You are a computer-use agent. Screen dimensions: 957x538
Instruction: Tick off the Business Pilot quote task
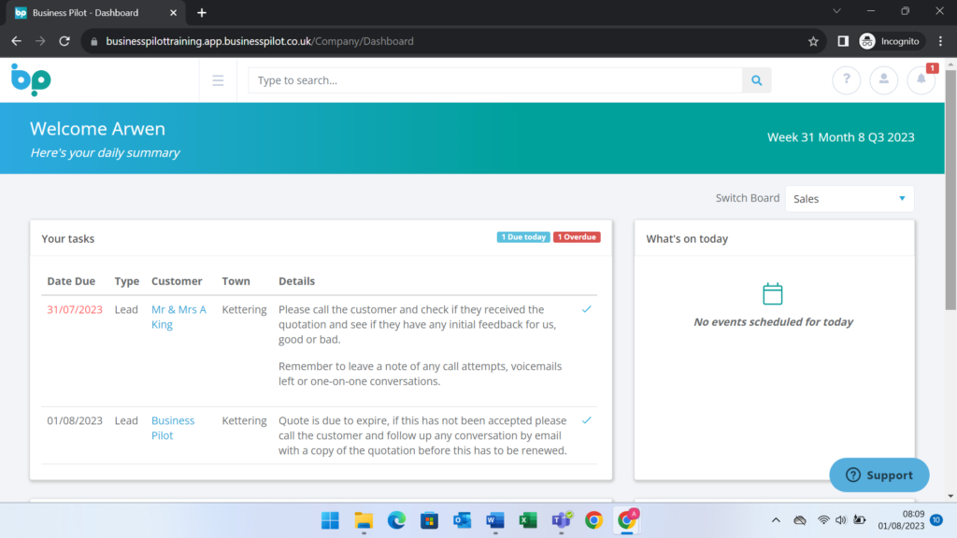586,420
